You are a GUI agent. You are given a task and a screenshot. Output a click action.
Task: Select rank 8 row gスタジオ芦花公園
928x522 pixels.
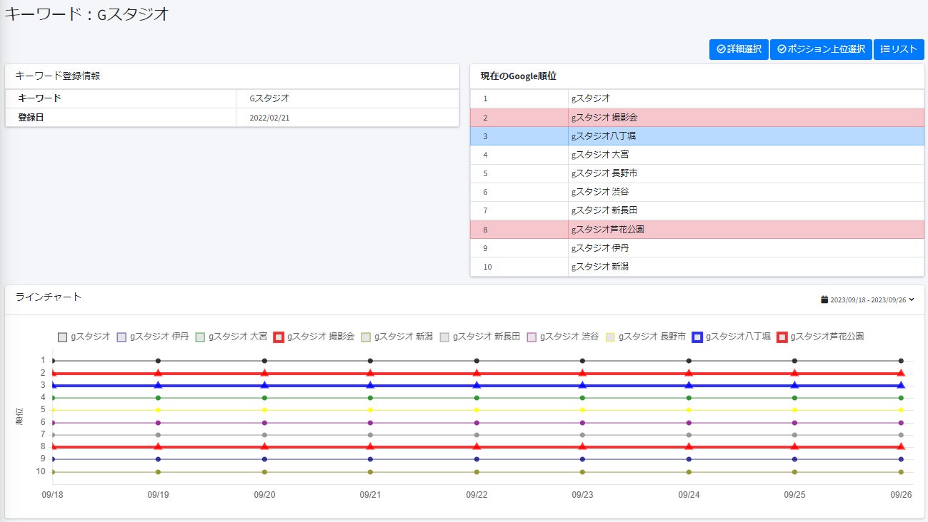pyautogui.click(x=697, y=230)
